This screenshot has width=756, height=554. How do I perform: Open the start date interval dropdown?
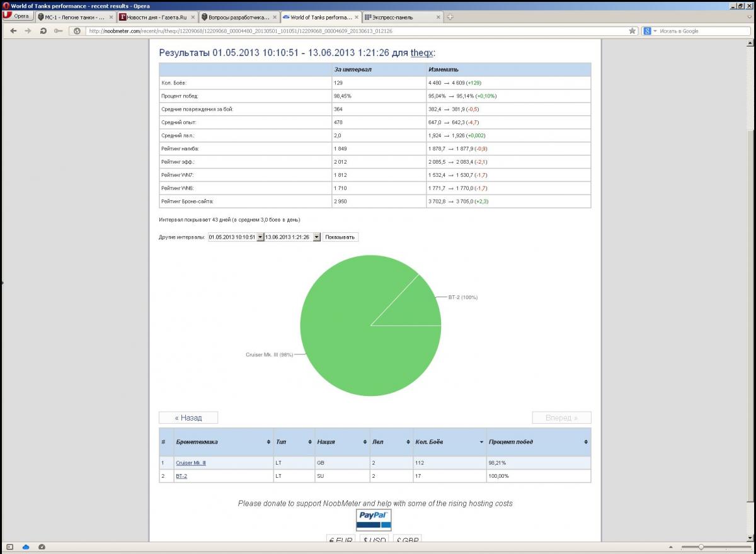pyautogui.click(x=260, y=237)
